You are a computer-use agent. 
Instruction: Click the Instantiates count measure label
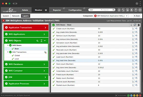[x=67, y=71]
